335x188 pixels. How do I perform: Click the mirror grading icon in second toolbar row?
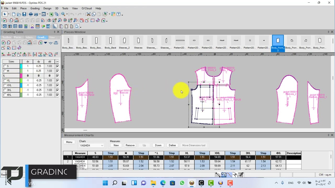pyautogui.click(x=49, y=20)
